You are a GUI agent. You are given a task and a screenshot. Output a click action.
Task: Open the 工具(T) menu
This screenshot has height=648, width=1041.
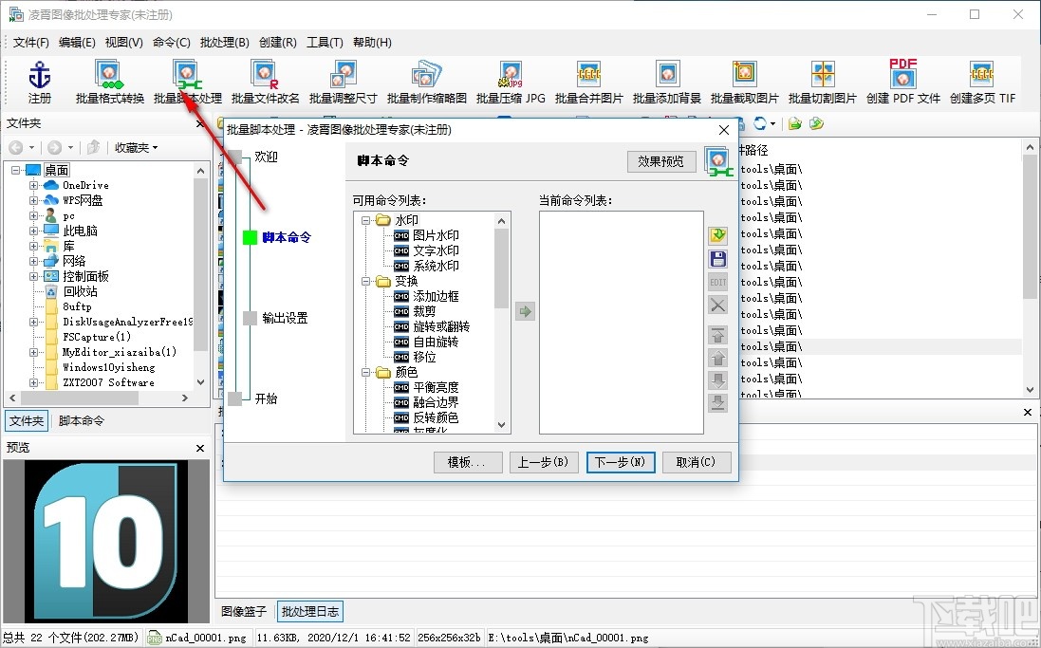click(324, 42)
